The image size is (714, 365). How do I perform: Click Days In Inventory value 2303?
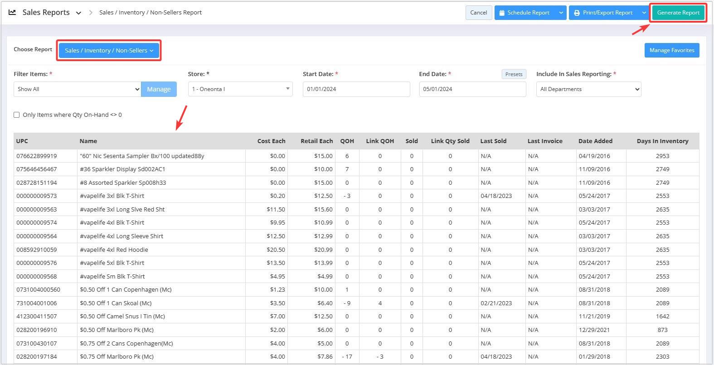point(662,357)
